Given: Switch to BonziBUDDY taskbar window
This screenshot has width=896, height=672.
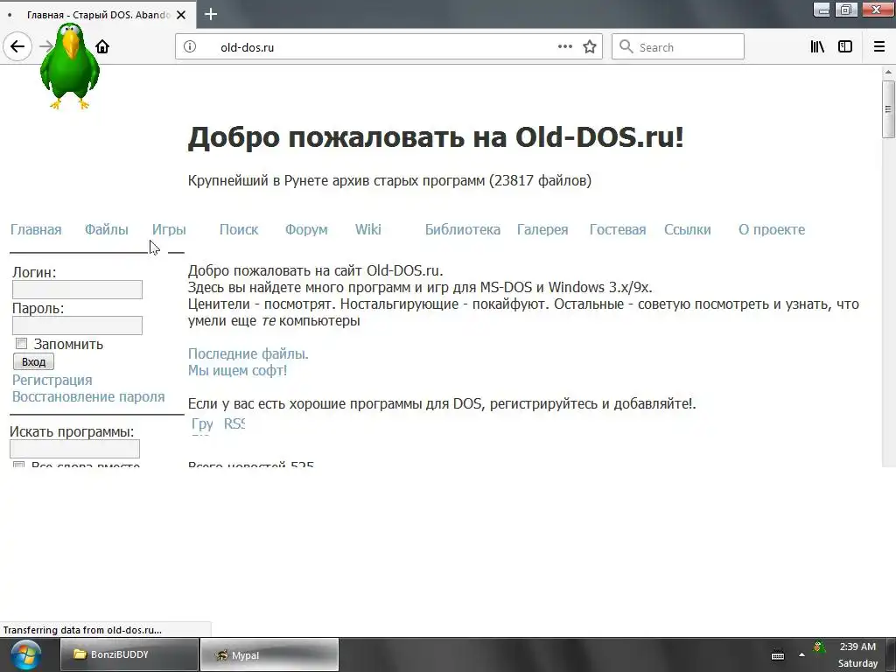Looking at the screenshot, I should 129,654.
